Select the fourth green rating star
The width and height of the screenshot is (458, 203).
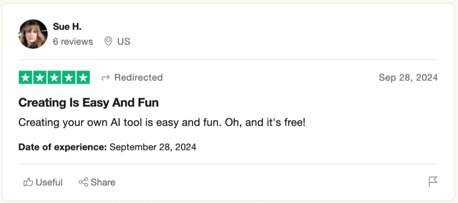pos(68,78)
